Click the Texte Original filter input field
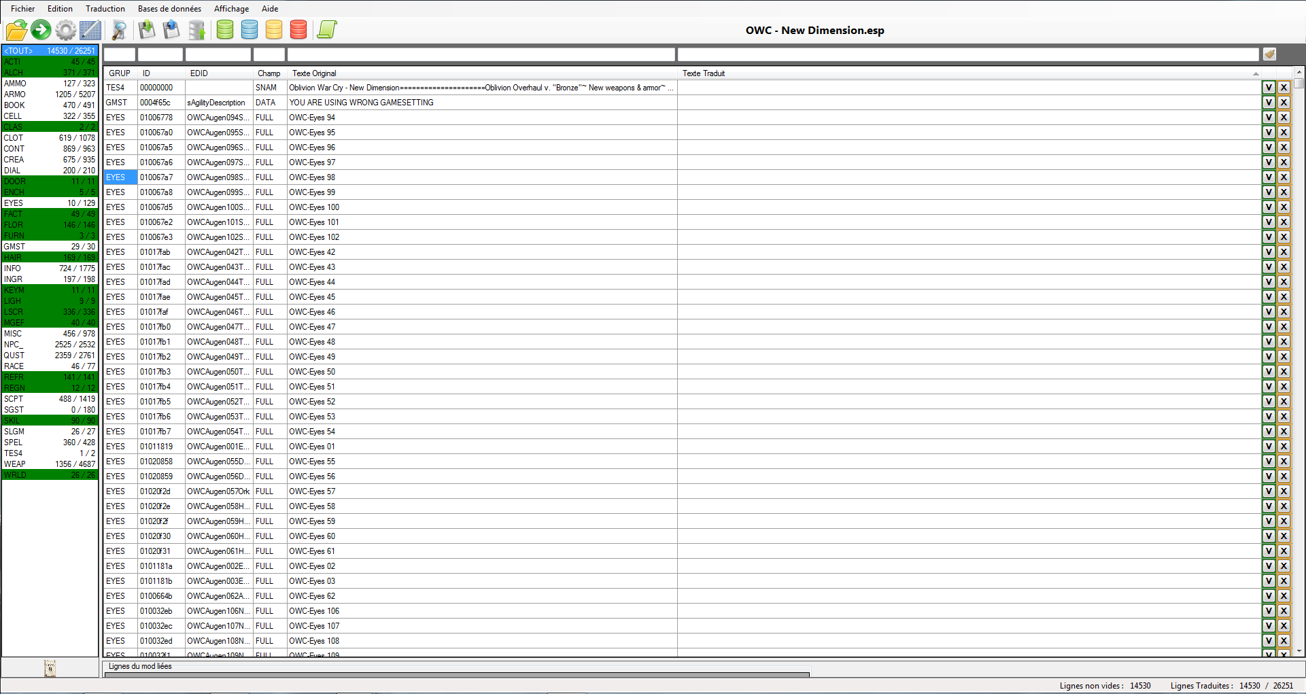1306x694 pixels. pos(481,54)
